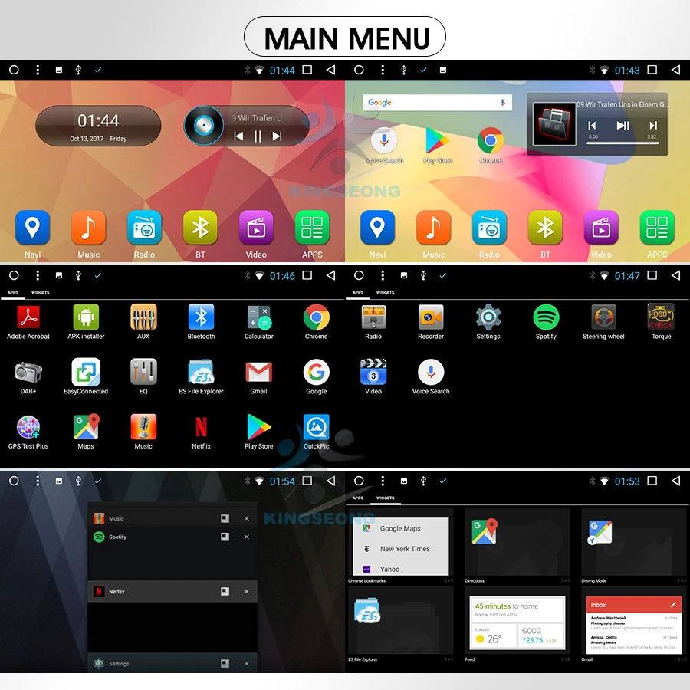Image resolution: width=690 pixels, height=690 pixels.
Task: Select the Chrome bookmarks widget
Action: point(401,545)
